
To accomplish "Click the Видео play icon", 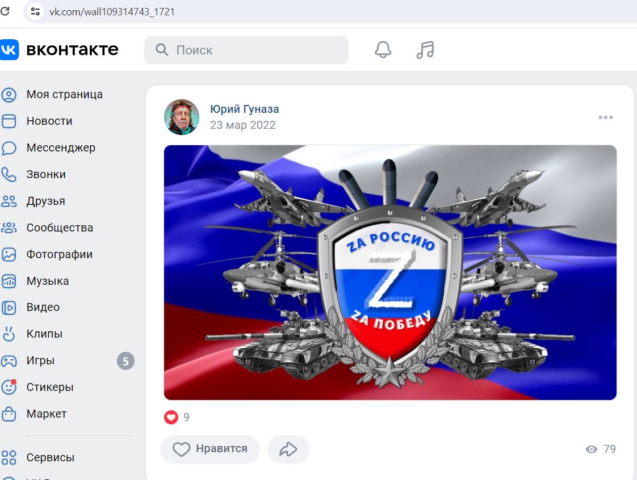I will tap(9, 308).
